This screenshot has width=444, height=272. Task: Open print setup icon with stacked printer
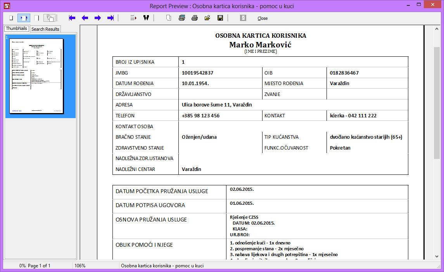[x=182, y=18]
